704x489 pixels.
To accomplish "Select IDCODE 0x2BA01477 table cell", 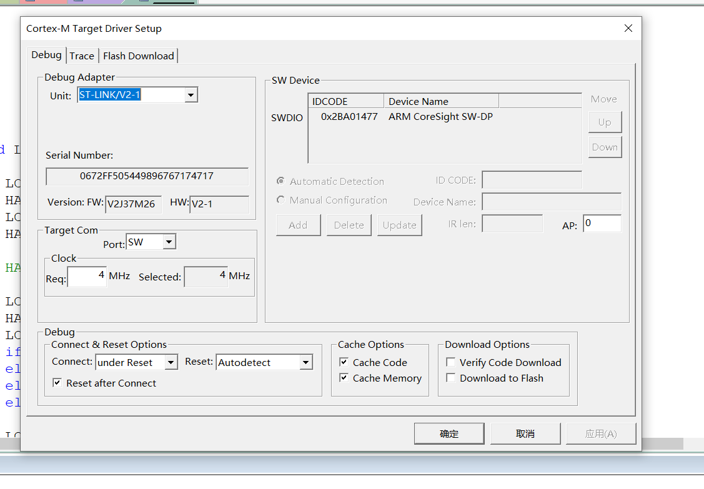I will tap(349, 117).
